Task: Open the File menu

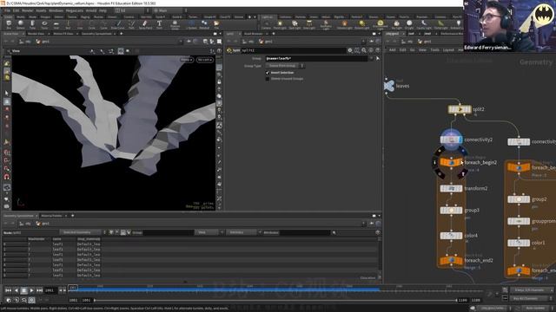Action: click(7, 10)
